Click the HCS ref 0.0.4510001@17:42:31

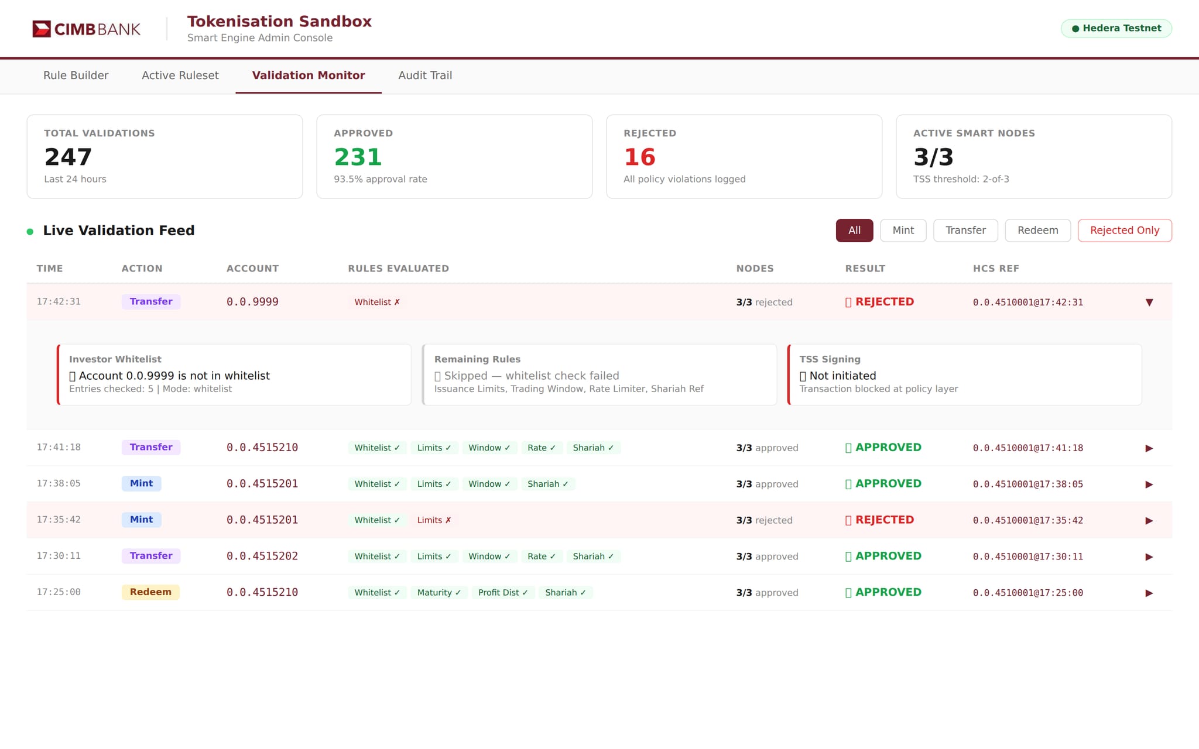point(1027,302)
